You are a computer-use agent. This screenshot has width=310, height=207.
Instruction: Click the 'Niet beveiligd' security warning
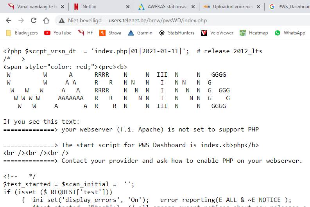click(x=81, y=20)
